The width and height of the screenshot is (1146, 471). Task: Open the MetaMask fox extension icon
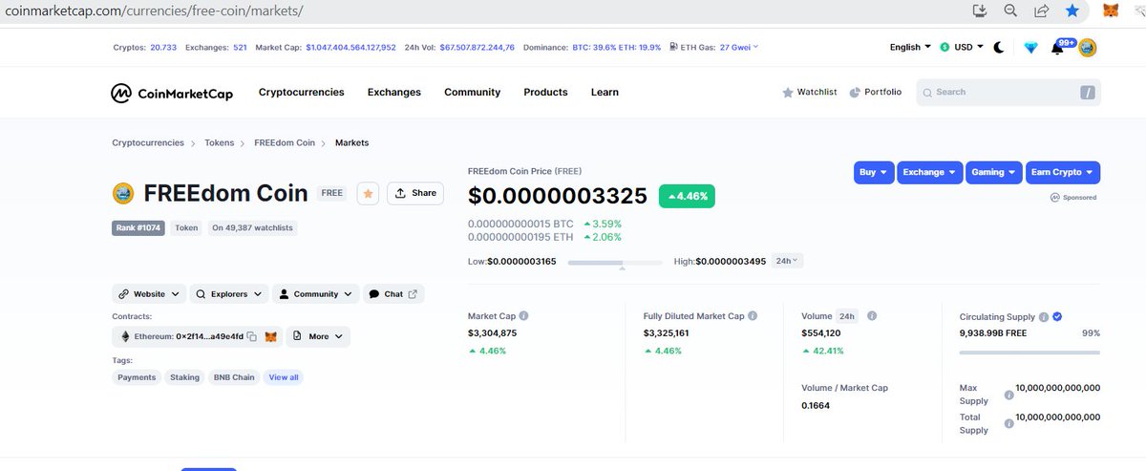click(x=1112, y=11)
